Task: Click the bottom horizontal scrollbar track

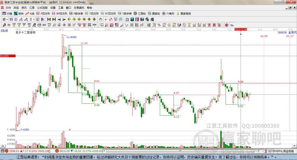Action: point(181,151)
